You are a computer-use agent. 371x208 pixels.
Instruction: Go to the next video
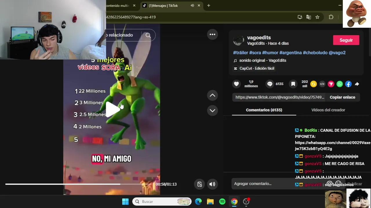tap(212, 110)
